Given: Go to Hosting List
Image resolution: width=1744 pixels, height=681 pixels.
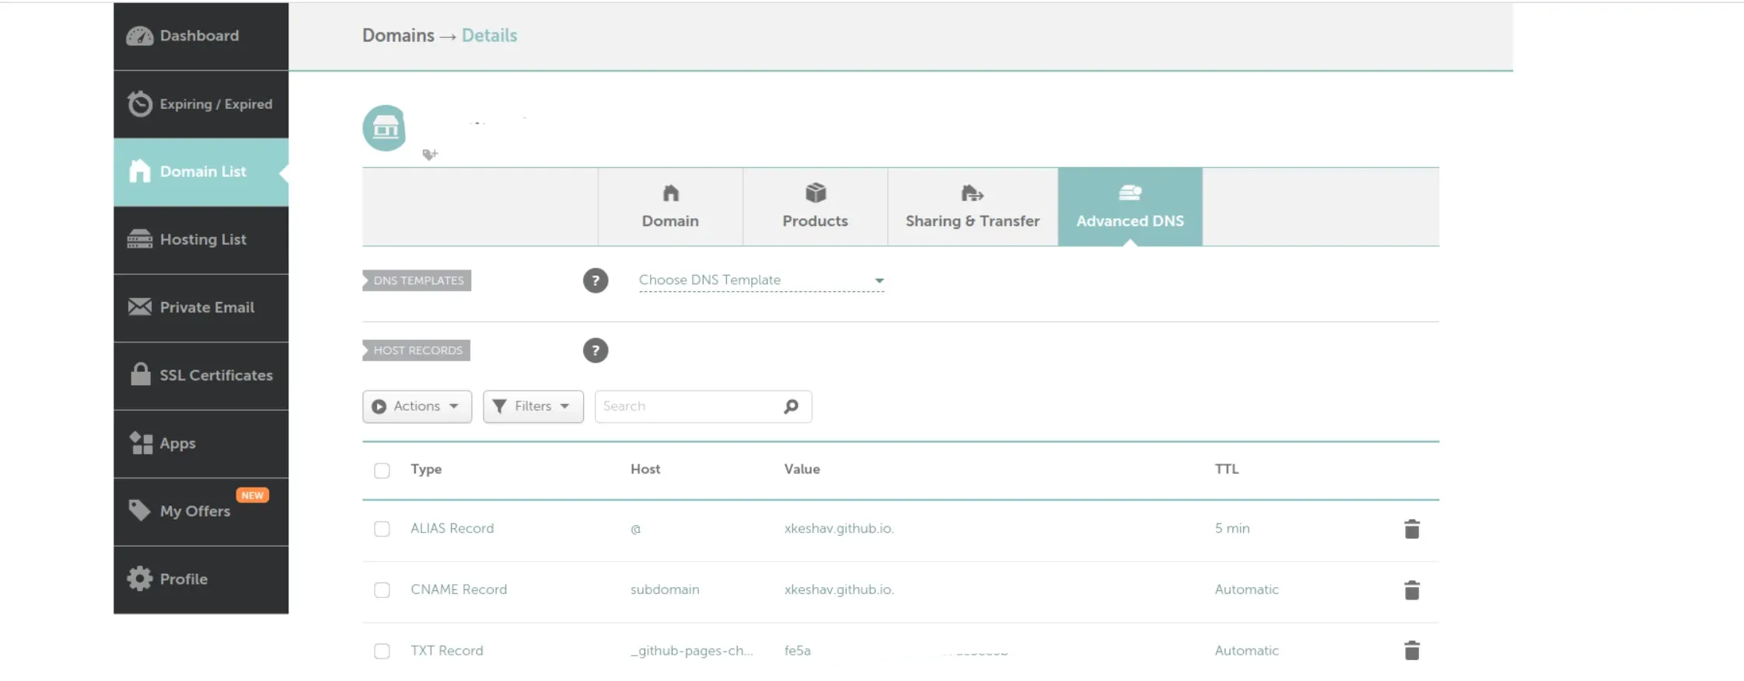Looking at the screenshot, I should 201,240.
